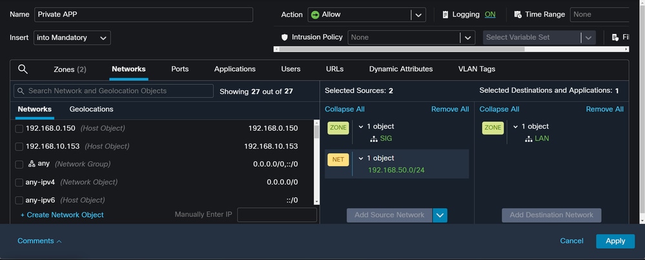Open the Dynamic Attributes tab
This screenshot has width=645, height=260.
(401, 69)
